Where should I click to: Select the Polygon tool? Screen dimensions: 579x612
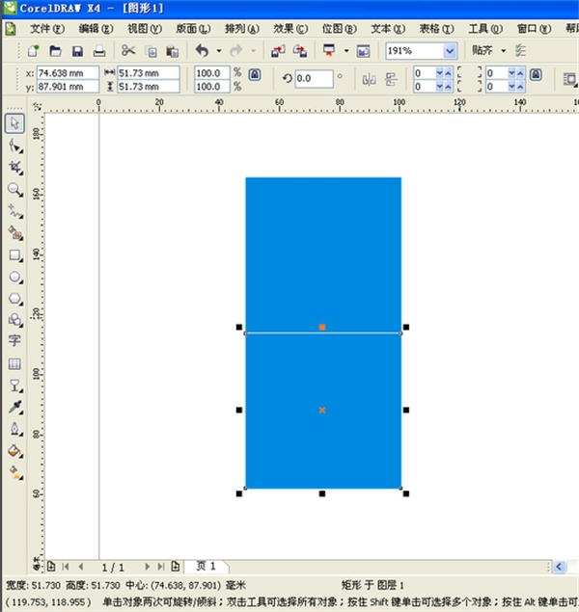(x=15, y=299)
